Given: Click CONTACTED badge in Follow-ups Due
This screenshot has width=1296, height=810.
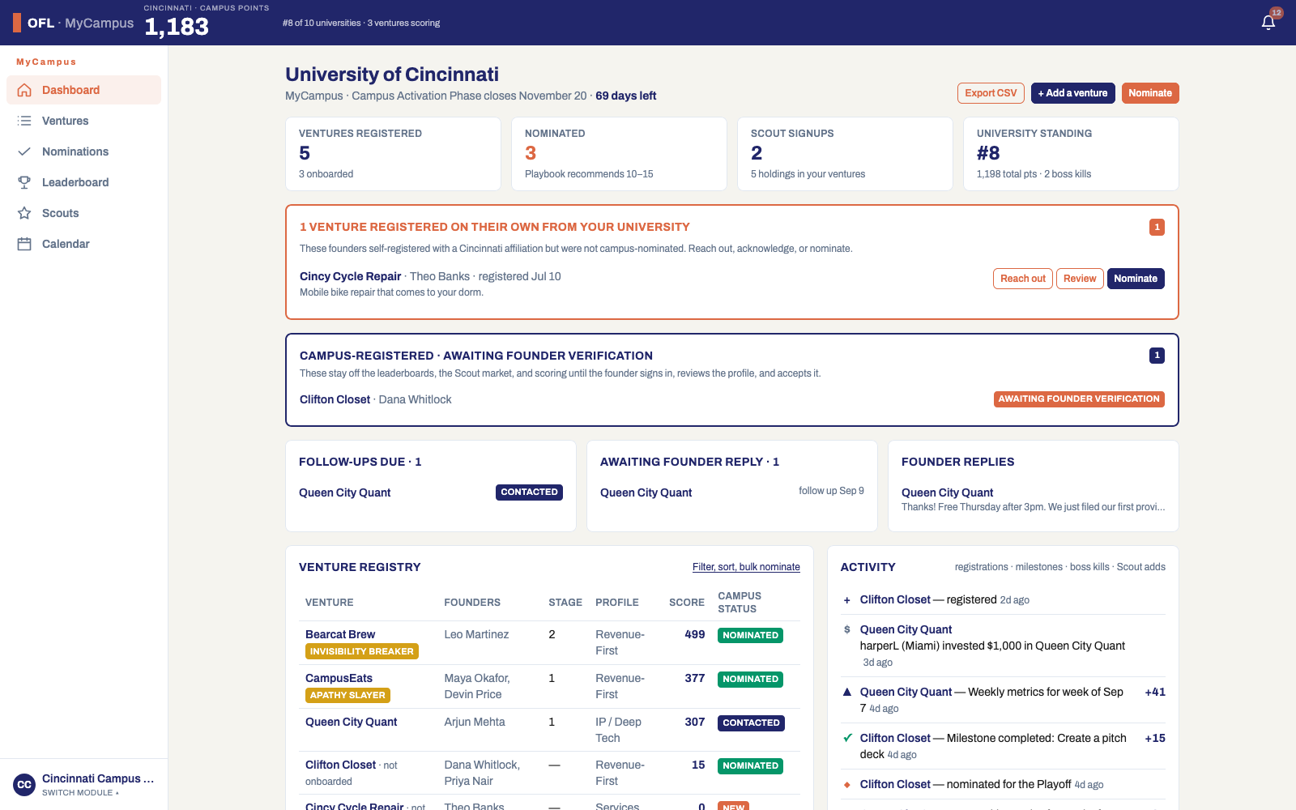Looking at the screenshot, I should 529,492.
